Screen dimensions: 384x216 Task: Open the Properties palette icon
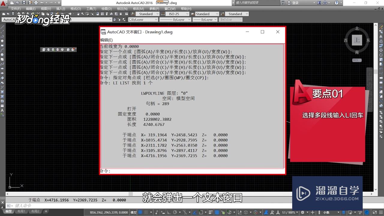97,14
